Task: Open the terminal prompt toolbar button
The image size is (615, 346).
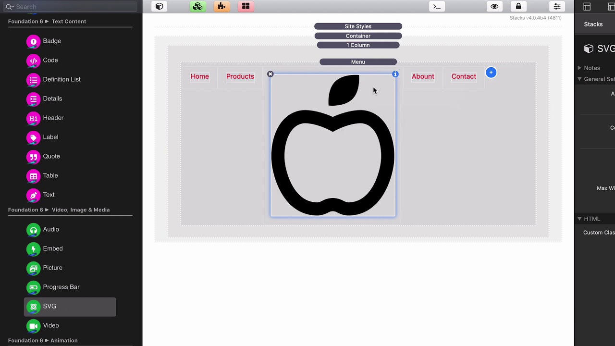Action: (437, 6)
